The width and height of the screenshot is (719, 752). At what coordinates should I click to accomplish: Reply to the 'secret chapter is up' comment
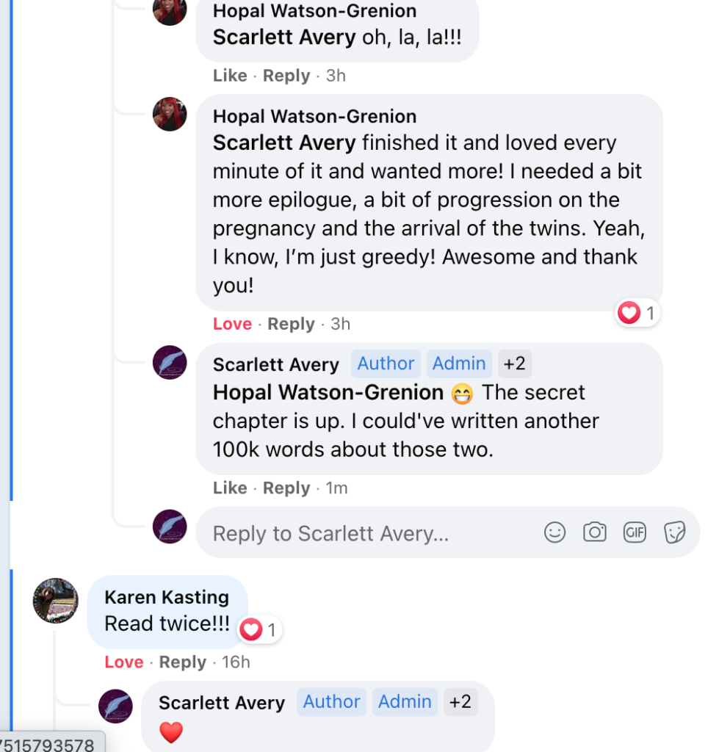click(x=286, y=488)
